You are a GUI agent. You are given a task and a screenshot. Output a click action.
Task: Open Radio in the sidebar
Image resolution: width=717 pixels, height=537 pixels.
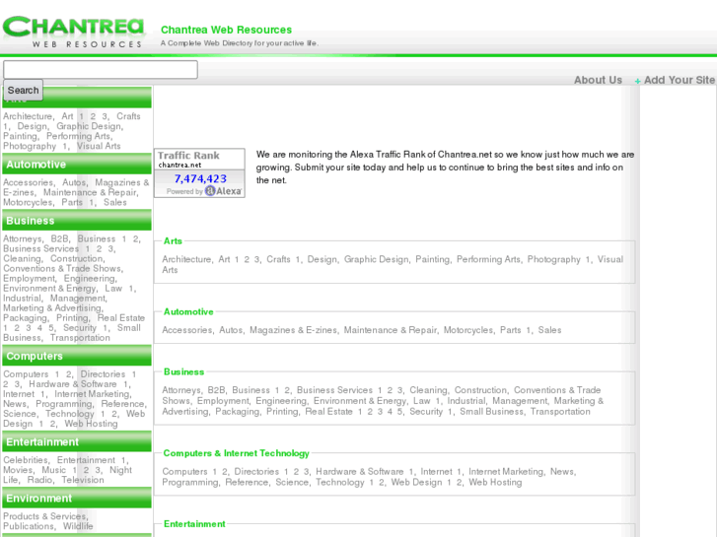39,480
